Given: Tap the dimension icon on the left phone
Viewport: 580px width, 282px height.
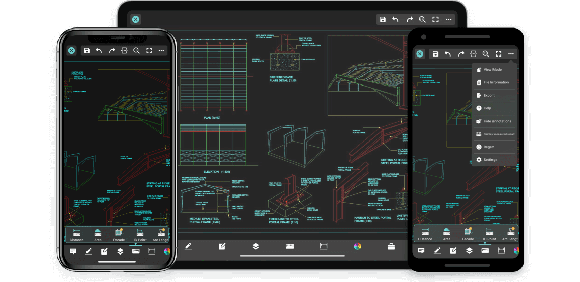Looking at the screenshot, I should (x=152, y=251).
